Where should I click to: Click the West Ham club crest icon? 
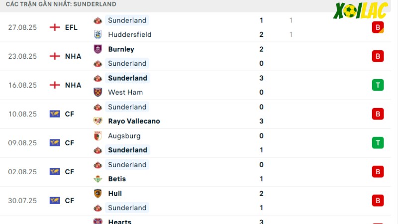[98, 92]
